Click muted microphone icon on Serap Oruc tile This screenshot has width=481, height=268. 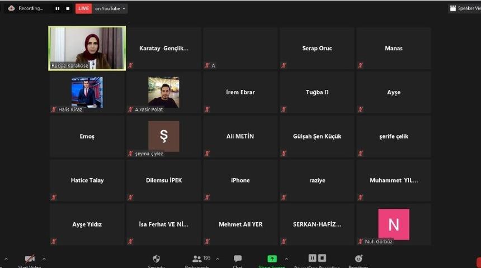(x=284, y=65)
